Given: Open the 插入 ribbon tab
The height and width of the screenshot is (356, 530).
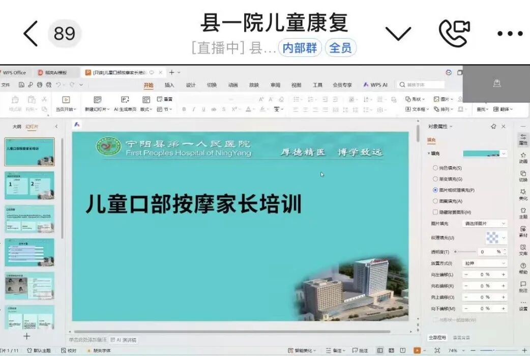Looking at the screenshot, I should click(169, 85).
